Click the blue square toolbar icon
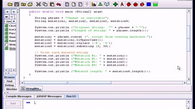 click(x=149, y=4)
